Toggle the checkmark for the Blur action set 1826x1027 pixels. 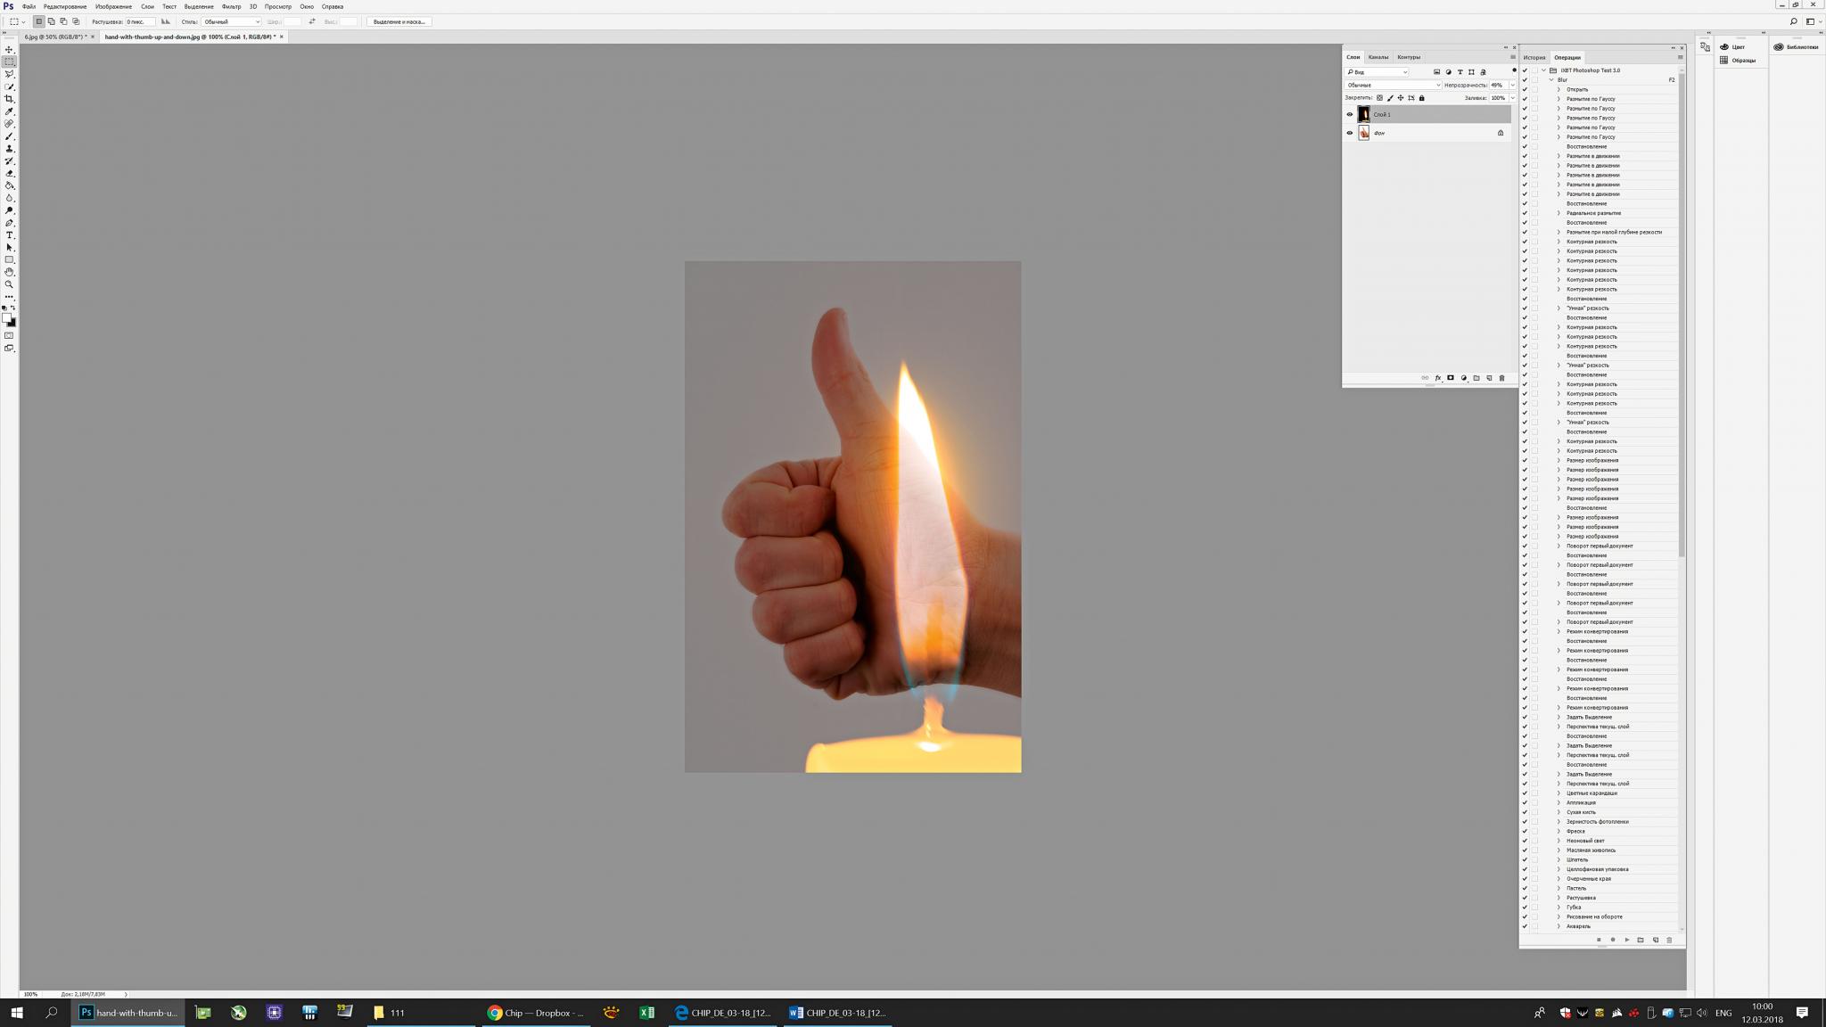(x=1525, y=80)
